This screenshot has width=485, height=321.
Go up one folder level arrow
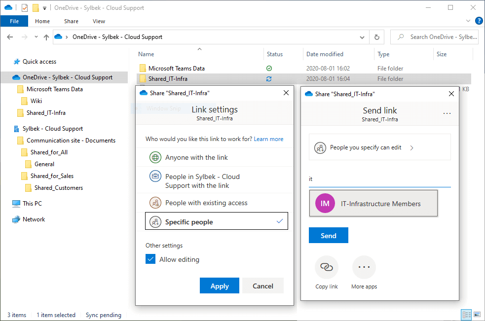point(46,37)
